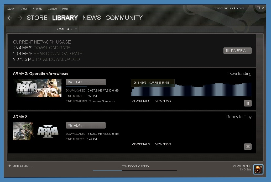Click the 8,529.0 MB / 8,529.0 MB value

tap(103, 134)
